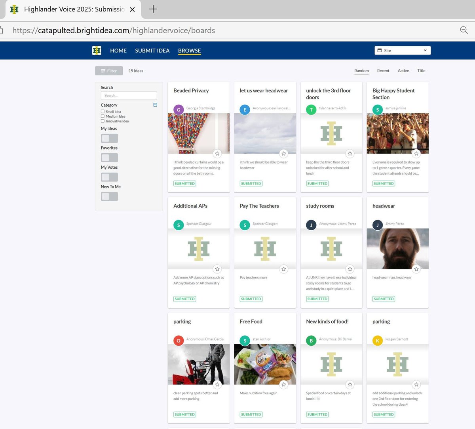
Task: Open the Site selector dropdown
Action: [402, 50]
